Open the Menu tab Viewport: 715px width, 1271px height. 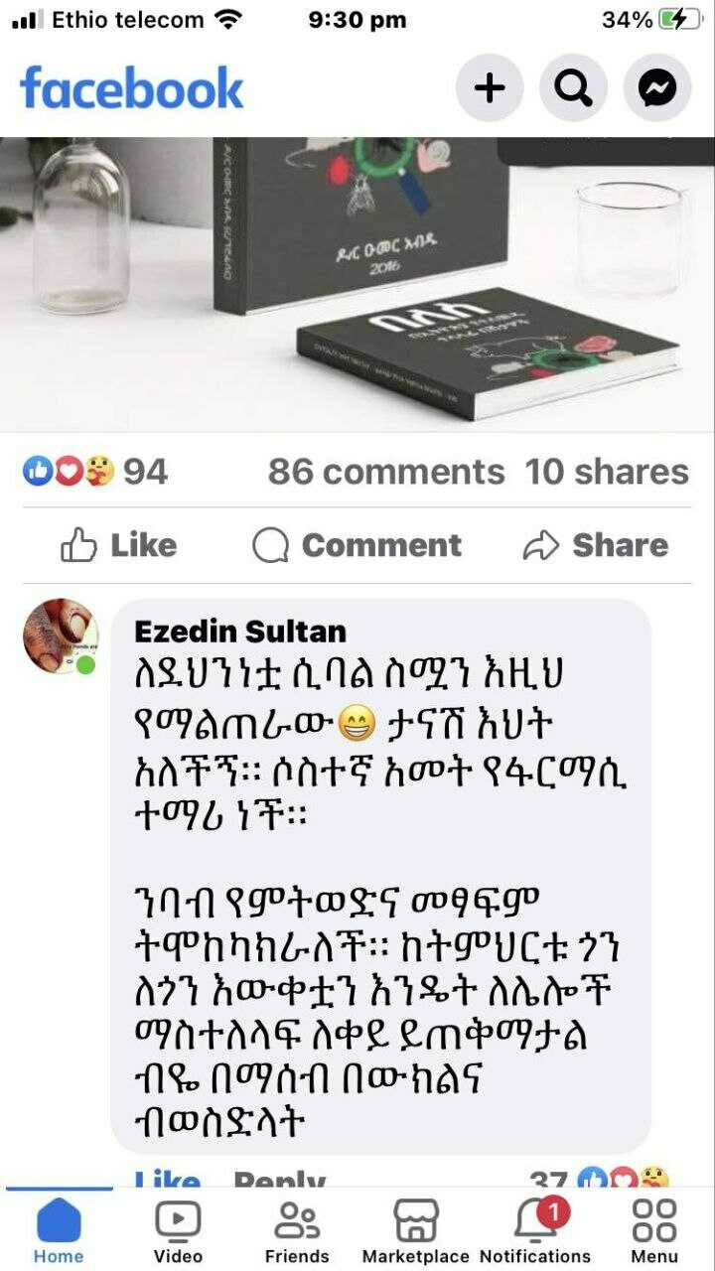coord(654,1230)
